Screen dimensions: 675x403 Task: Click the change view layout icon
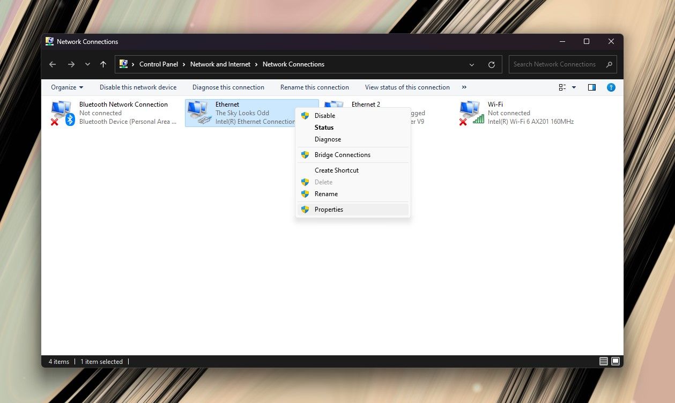click(562, 87)
